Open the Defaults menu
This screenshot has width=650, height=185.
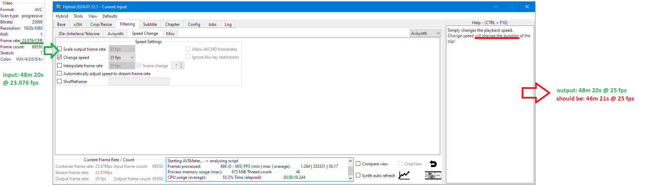click(110, 16)
